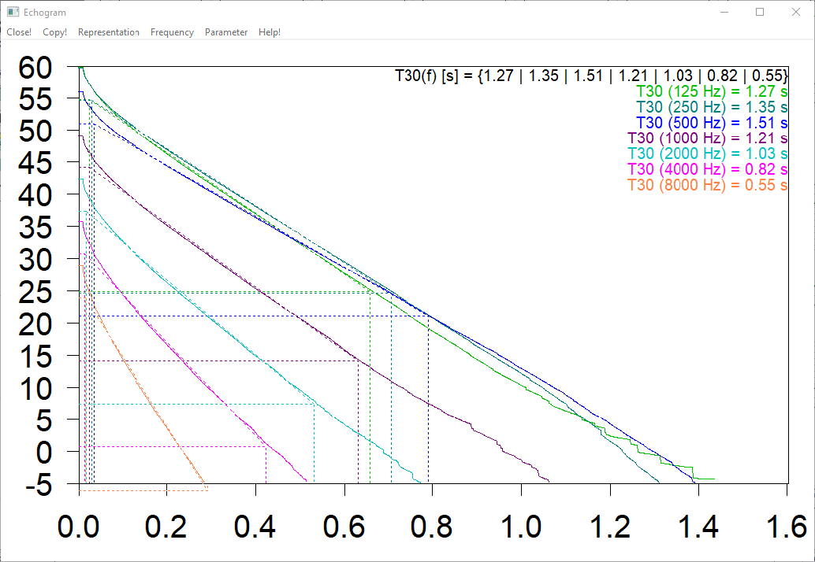Click the Close! menu item
The height and width of the screenshot is (562, 815).
(19, 32)
